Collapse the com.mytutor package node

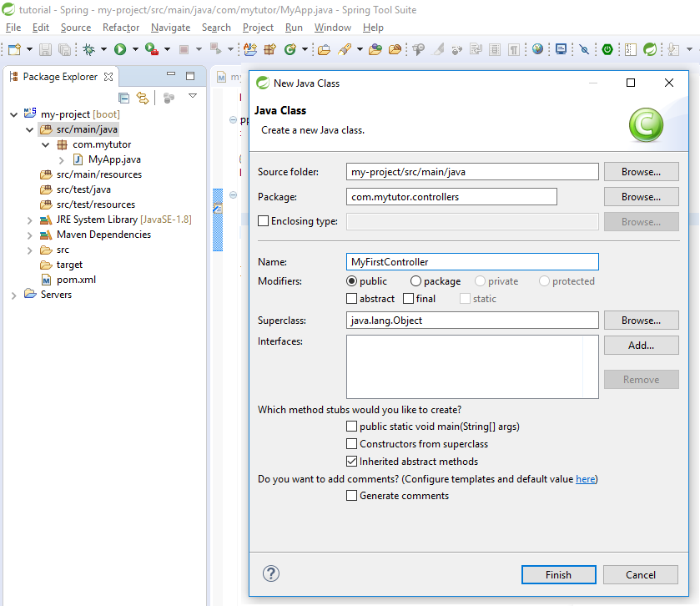(x=46, y=144)
